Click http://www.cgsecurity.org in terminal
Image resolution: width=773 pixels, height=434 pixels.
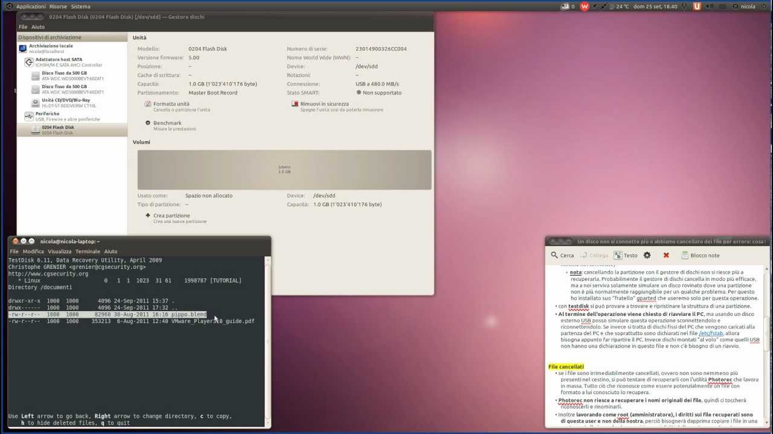click(48, 274)
